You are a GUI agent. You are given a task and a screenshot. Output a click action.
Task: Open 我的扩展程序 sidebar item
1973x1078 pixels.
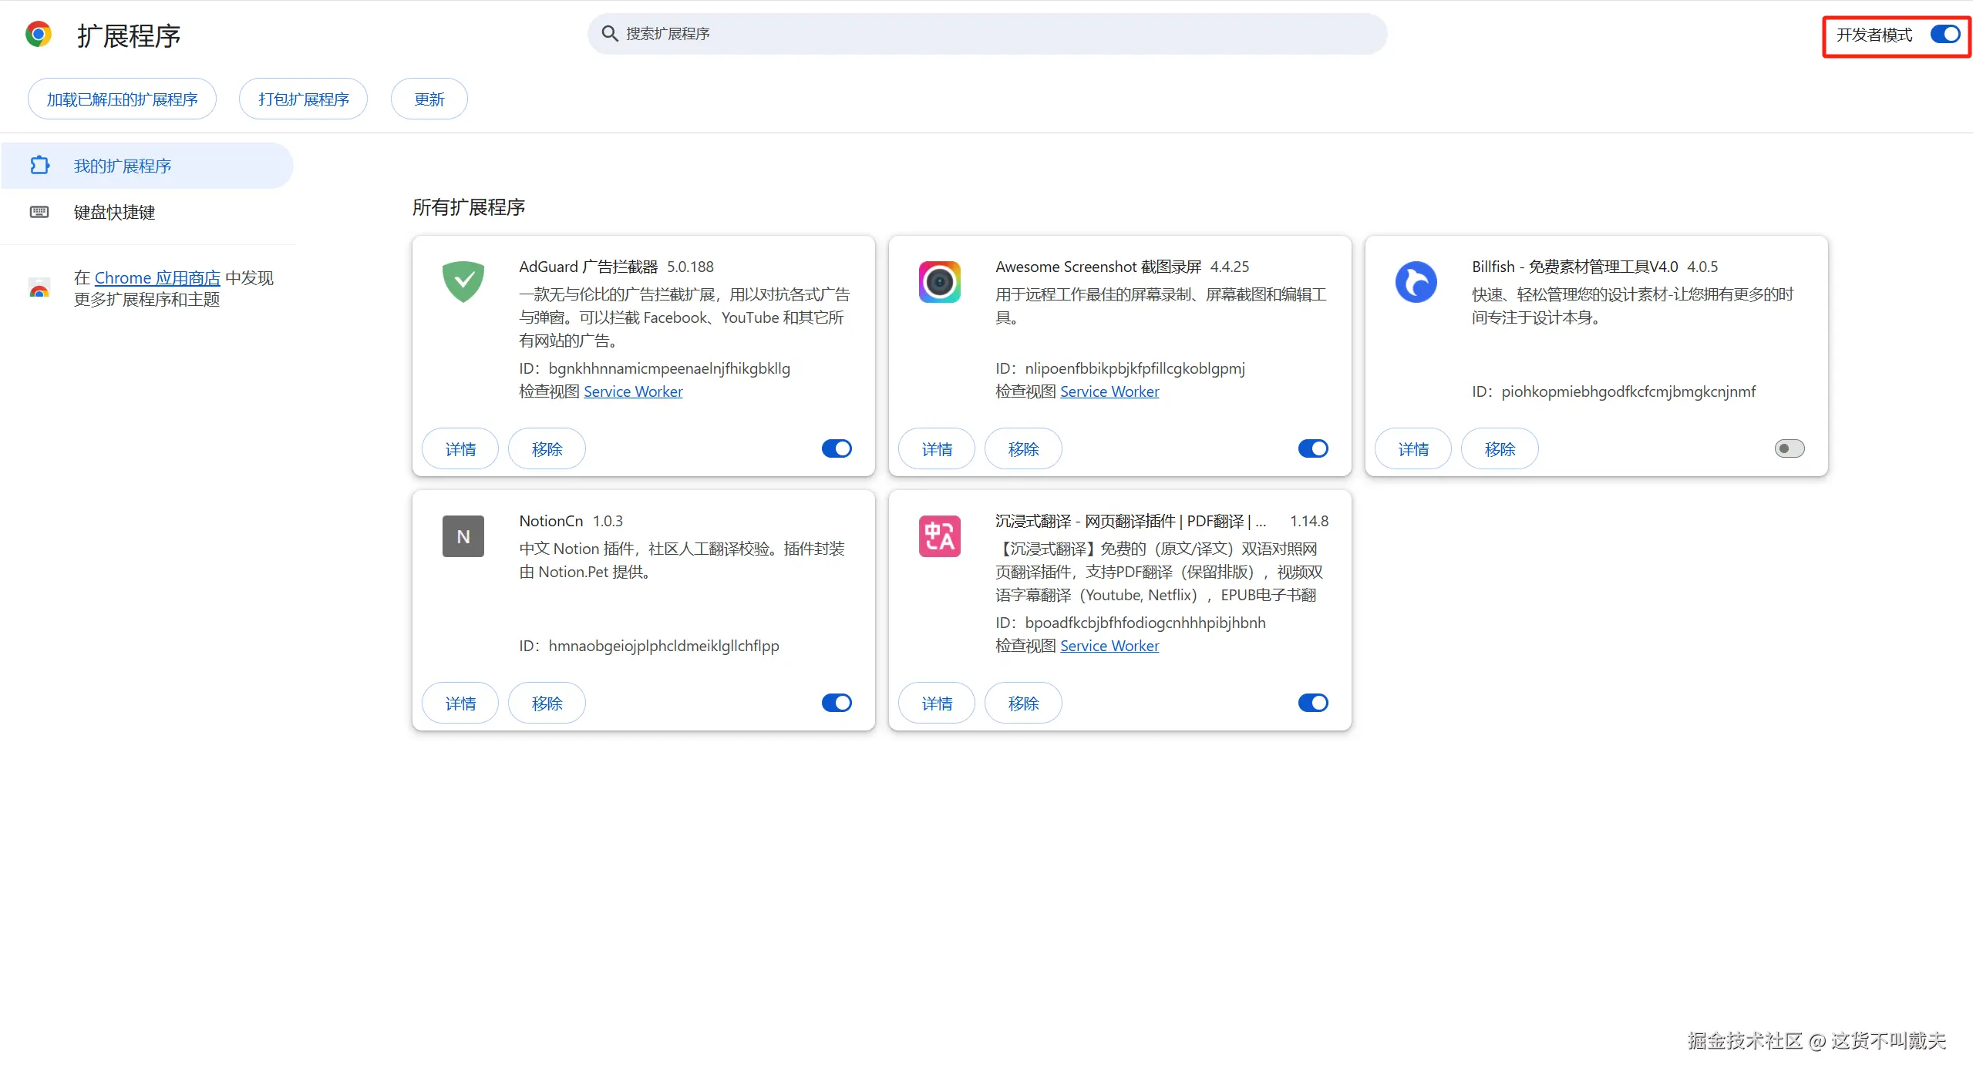(123, 166)
